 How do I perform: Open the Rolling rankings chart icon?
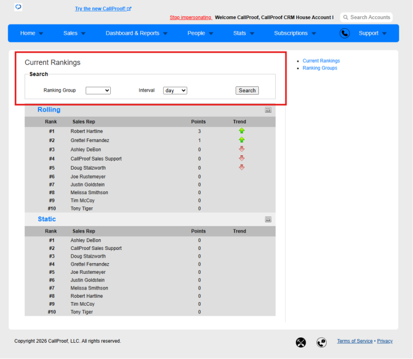coord(268,110)
